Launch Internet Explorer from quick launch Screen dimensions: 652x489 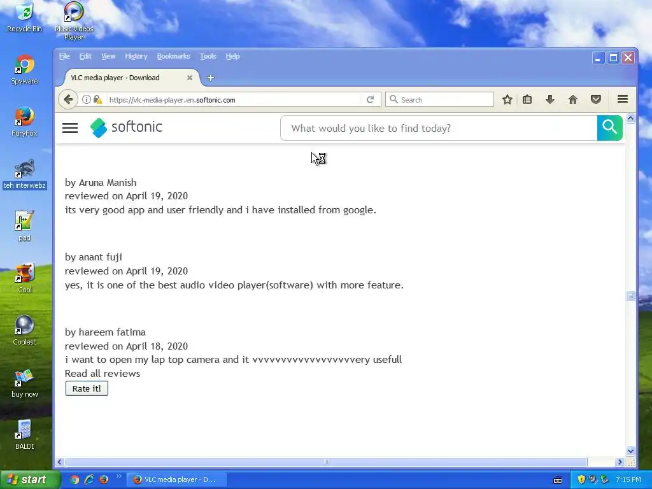pos(89,479)
